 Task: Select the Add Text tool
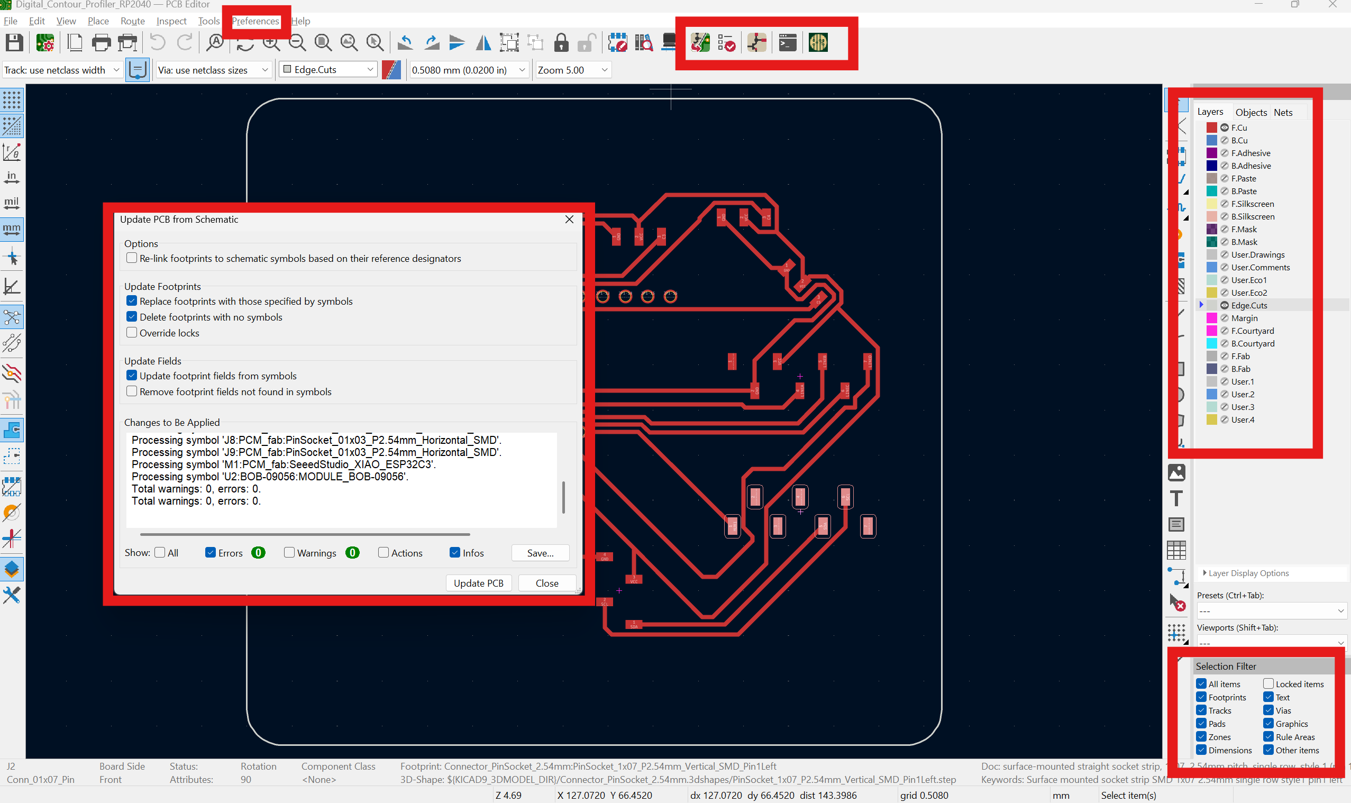(1176, 498)
